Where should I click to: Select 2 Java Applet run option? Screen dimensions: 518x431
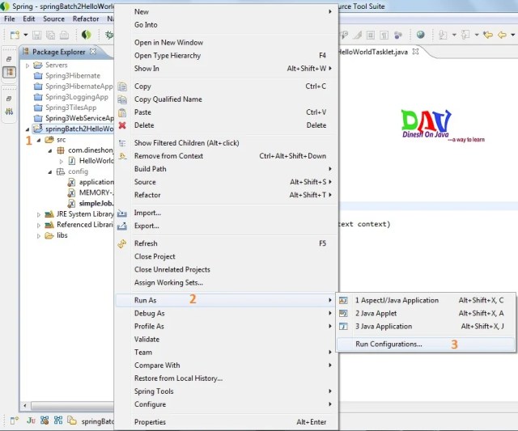point(426,314)
